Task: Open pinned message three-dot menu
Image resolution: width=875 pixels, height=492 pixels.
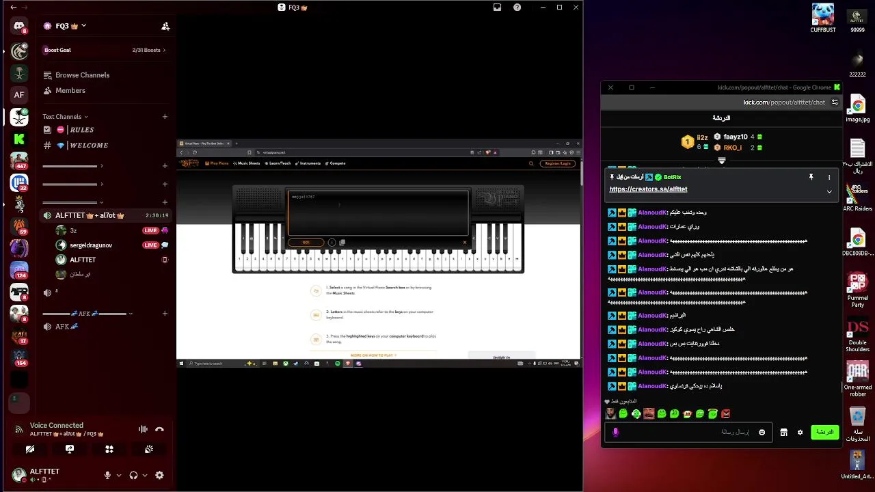Action: pos(829,177)
